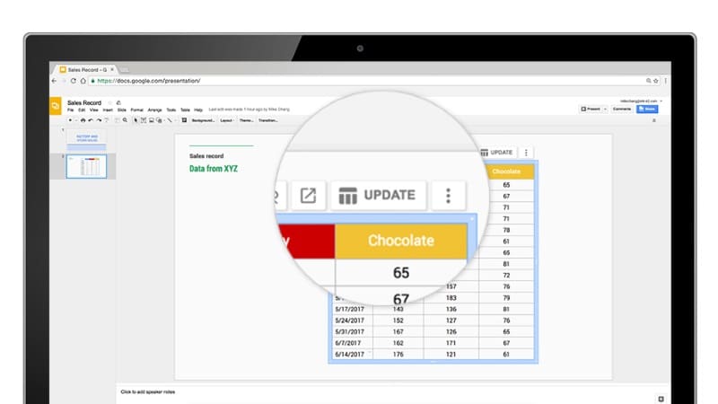Expand the Present dropdown arrow
Image resolution: width=718 pixels, height=404 pixels.
coord(605,109)
